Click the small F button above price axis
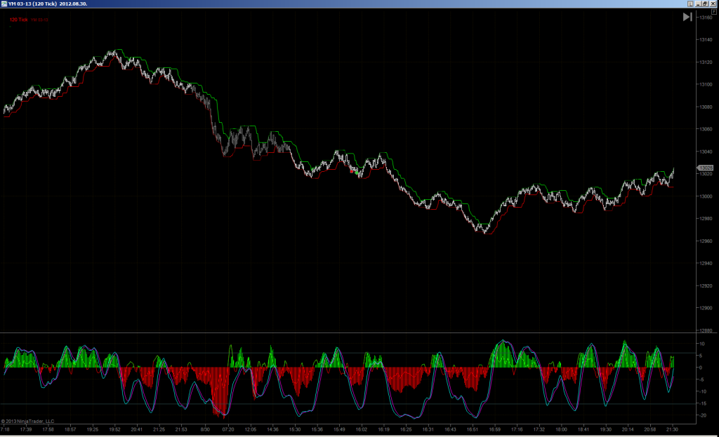Screen dimensions: 719x437 pyautogui.click(x=714, y=11)
